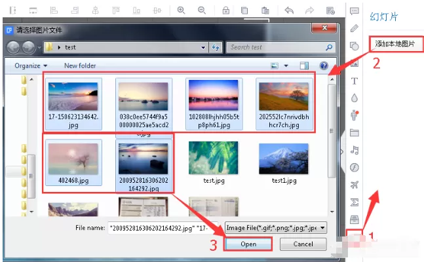Click the Search test field
This screenshot has height=262, width=424.
(280, 47)
